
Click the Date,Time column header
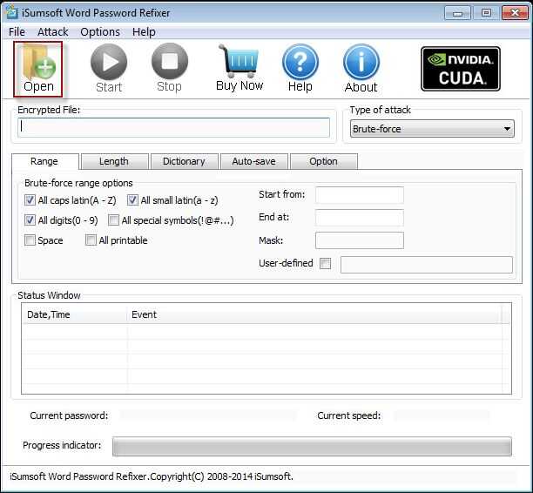75,314
